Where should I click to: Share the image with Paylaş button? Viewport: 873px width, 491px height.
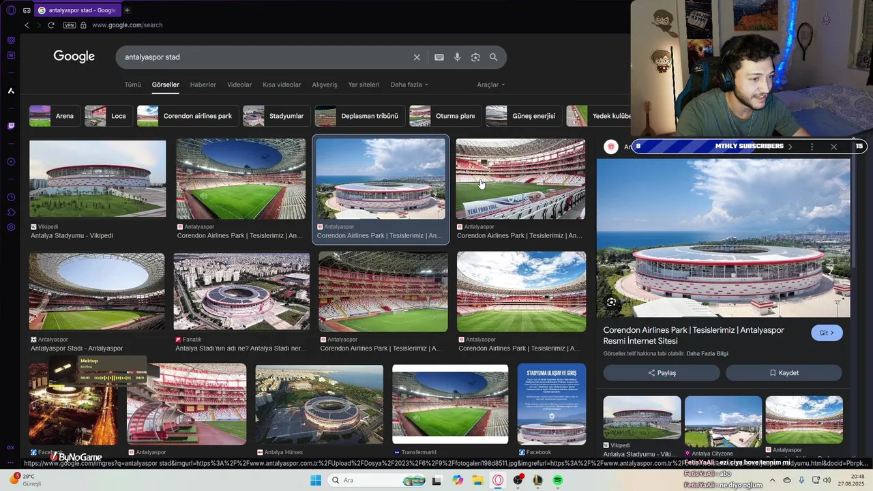662,373
